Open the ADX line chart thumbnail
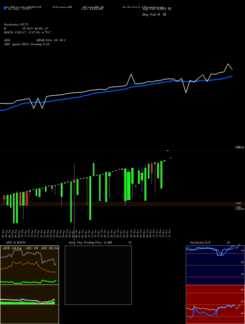 point(29,265)
